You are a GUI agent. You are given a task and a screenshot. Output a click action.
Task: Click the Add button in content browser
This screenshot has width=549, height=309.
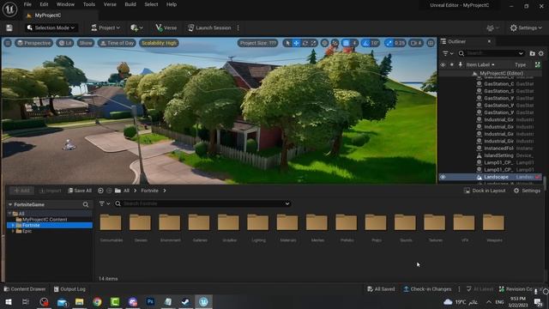(21, 191)
